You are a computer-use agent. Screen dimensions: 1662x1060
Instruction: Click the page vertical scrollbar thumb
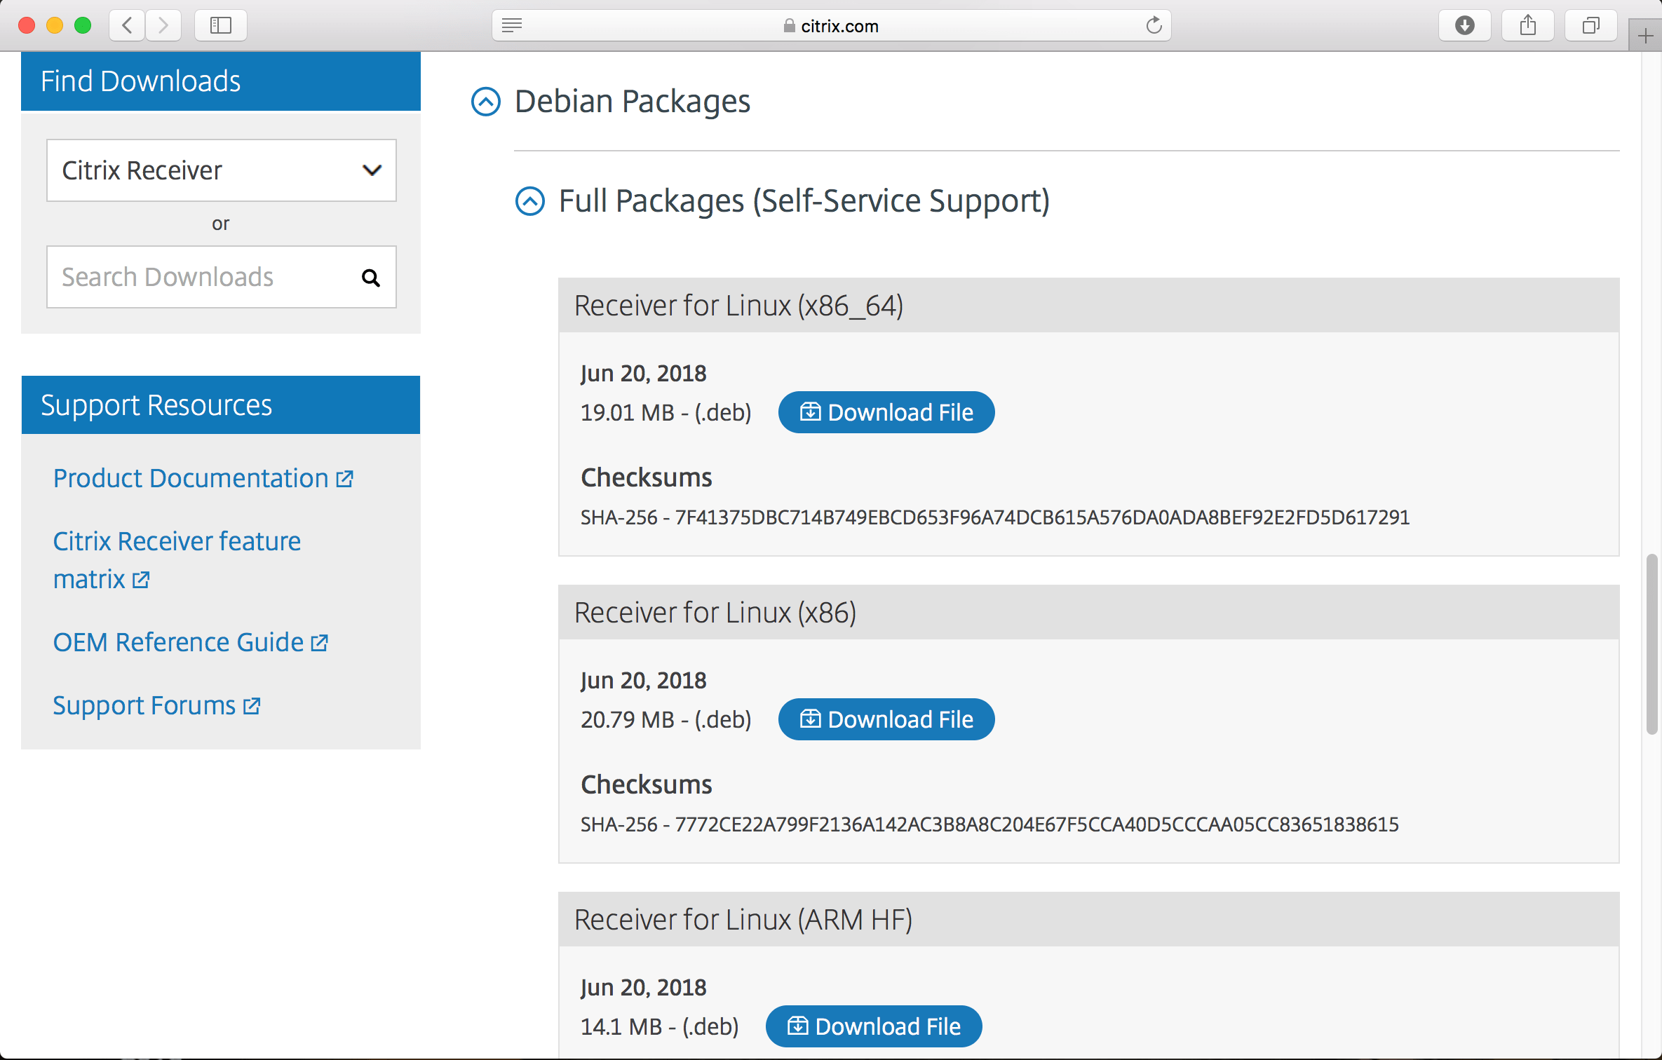click(x=1651, y=644)
